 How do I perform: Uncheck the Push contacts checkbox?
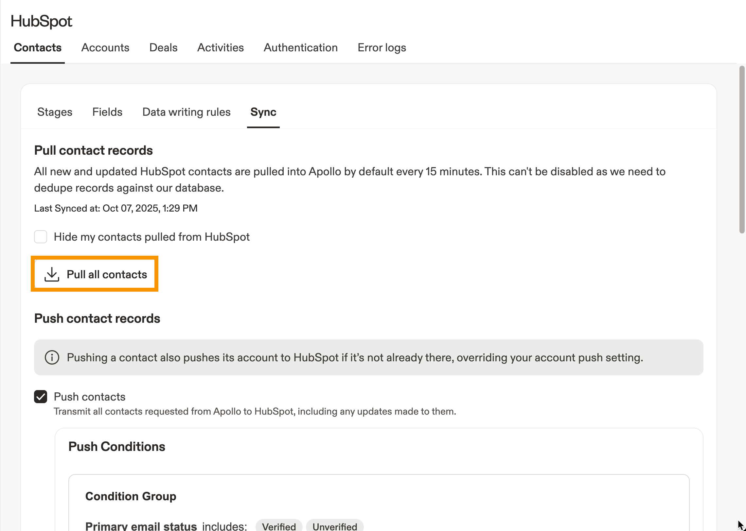tap(41, 397)
